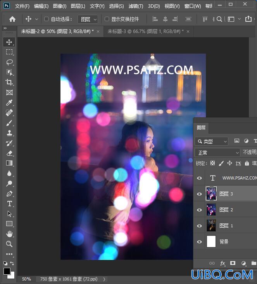The image size is (257, 284).
Task: Select the Blur tool
Action: point(9,173)
